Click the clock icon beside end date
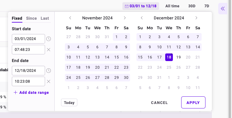Viewport: 232px width, 118px height. [49, 71]
